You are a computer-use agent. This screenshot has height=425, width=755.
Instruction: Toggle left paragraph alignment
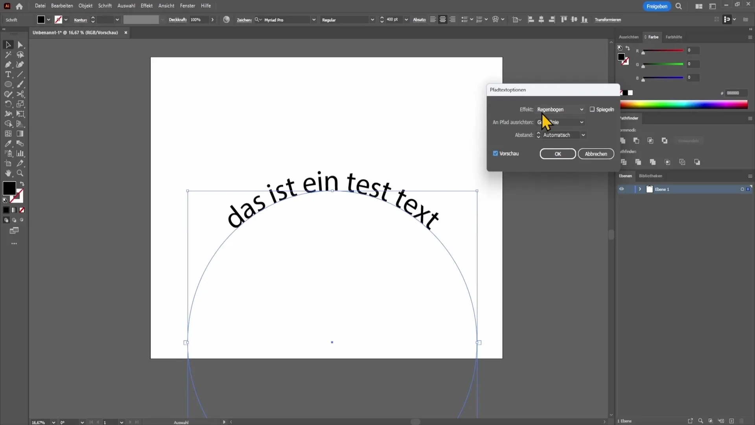[433, 20]
